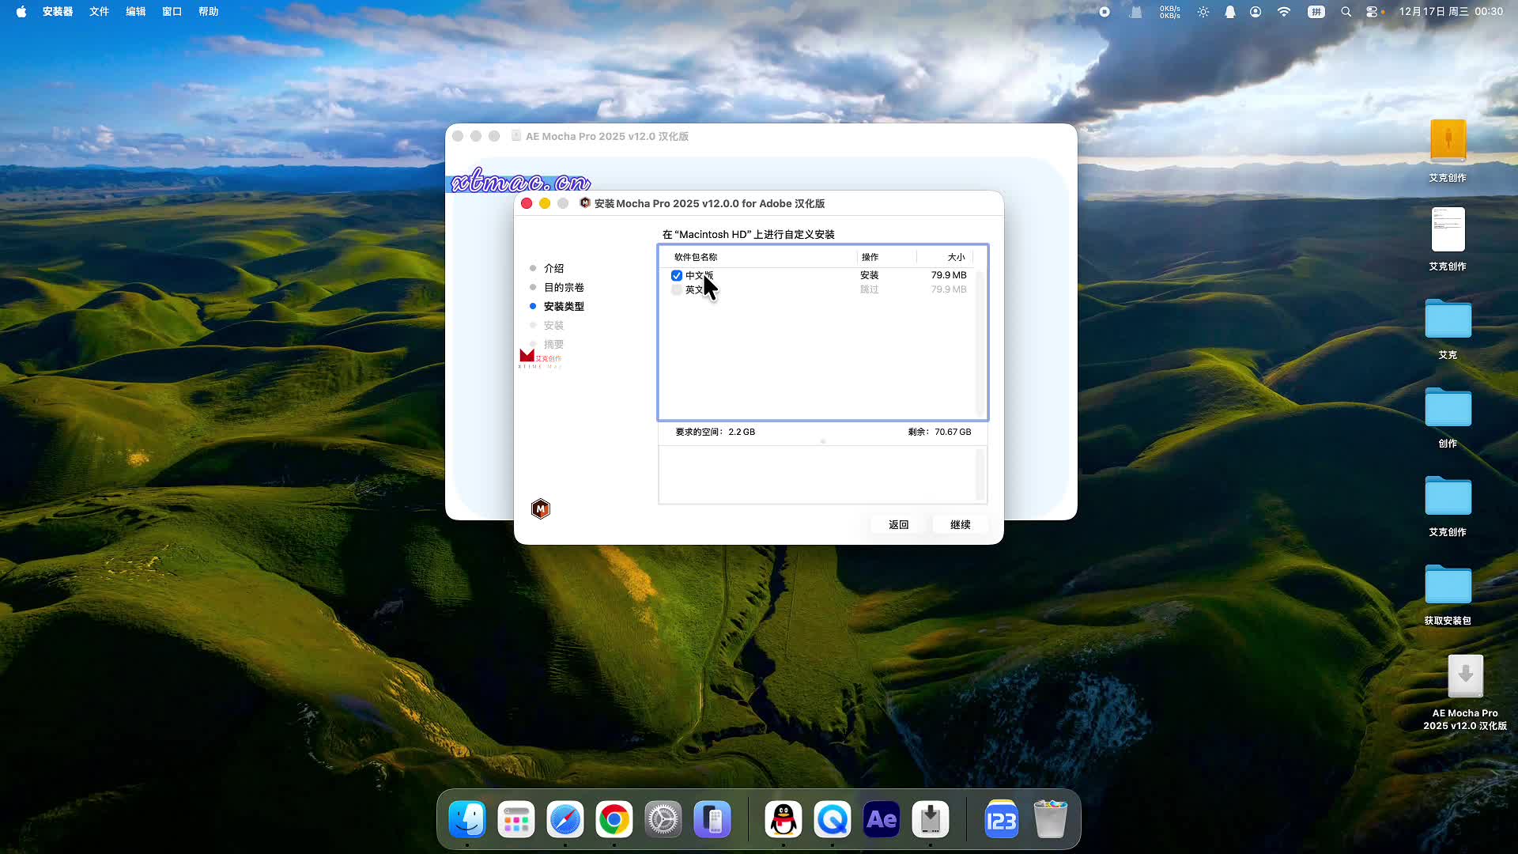Open Spotlight search in menu bar
Image resolution: width=1518 pixels, height=854 pixels.
click(x=1346, y=12)
